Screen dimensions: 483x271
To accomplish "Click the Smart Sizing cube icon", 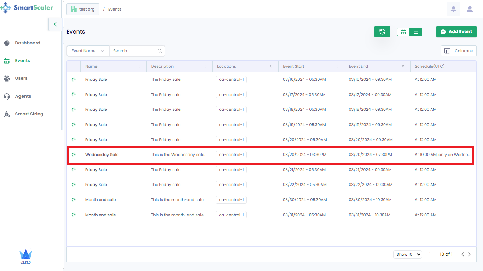I will [x=7, y=114].
